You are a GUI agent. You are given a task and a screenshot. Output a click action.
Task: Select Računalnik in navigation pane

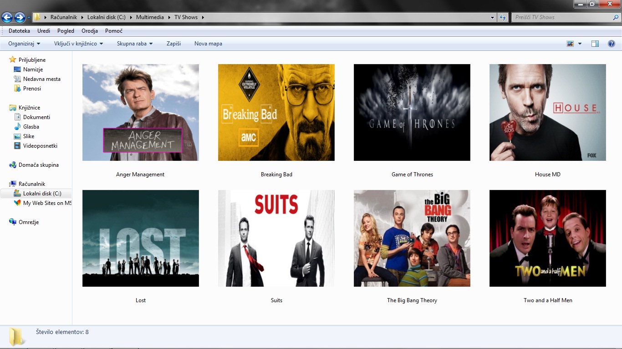point(27,184)
